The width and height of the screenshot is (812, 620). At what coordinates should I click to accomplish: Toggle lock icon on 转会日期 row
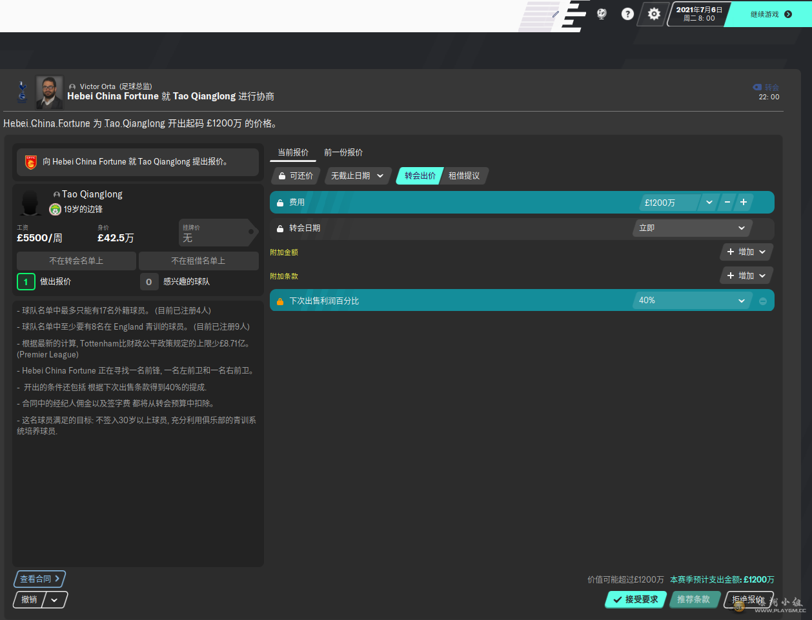(280, 228)
